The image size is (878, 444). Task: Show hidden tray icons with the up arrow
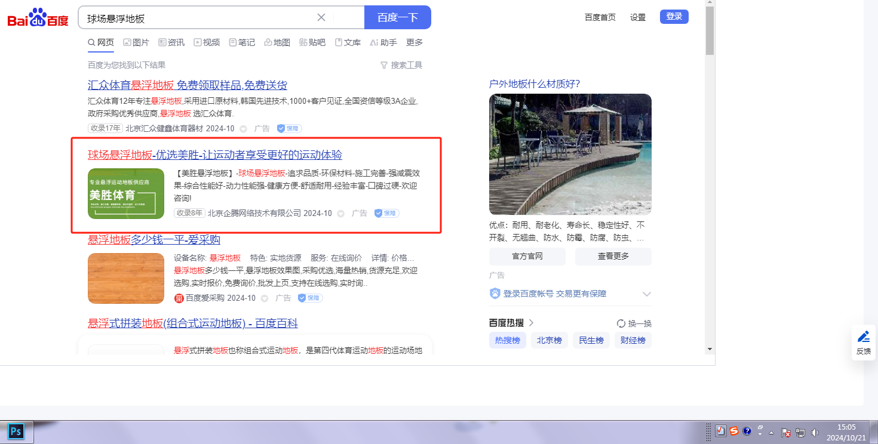(x=771, y=432)
